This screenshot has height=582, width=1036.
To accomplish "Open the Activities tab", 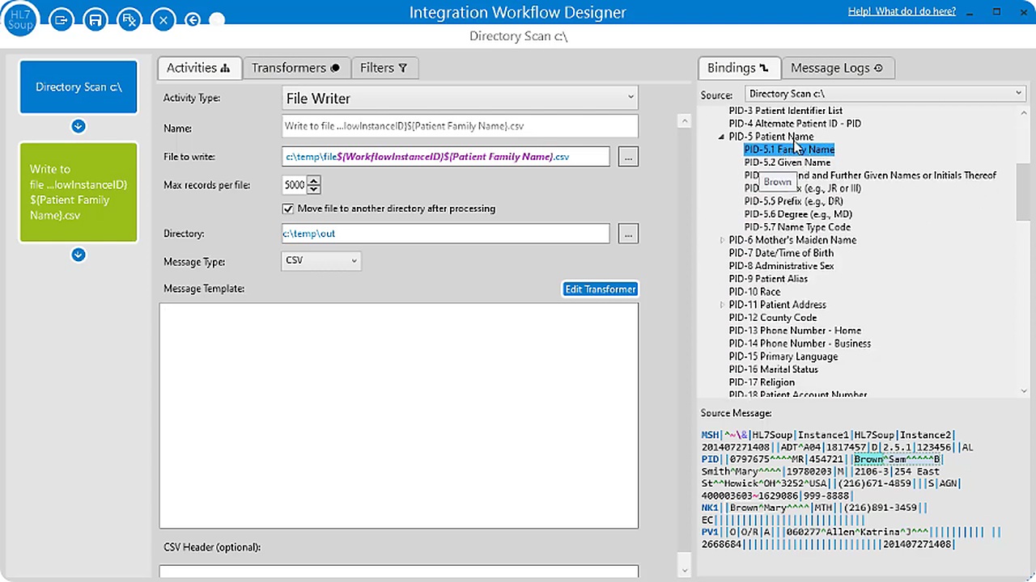I will [198, 68].
